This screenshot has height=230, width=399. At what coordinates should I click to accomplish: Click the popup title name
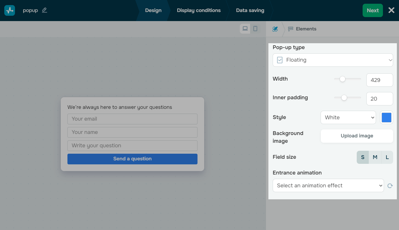[x=30, y=10]
